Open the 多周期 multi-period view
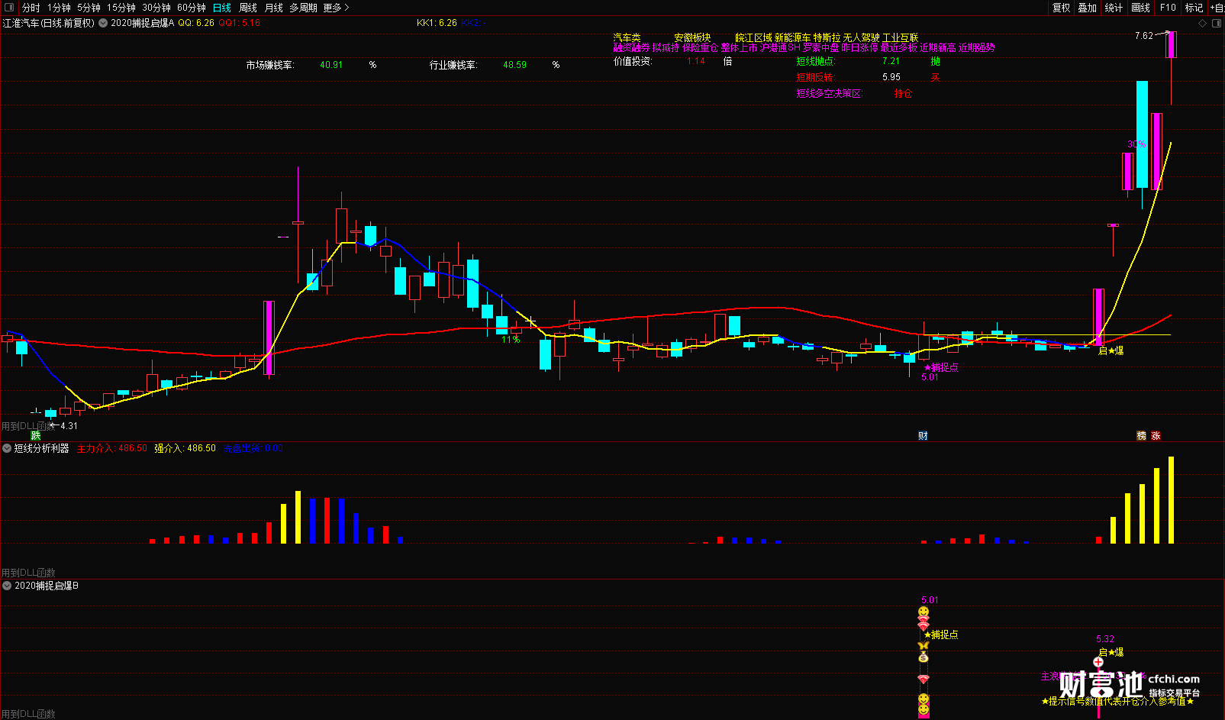Image resolution: width=1225 pixels, height=720 pixels. coord(303,8)
